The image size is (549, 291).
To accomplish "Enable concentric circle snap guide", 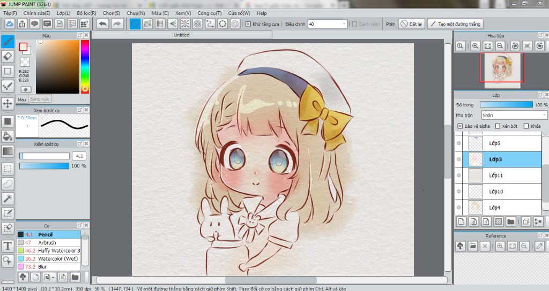I will [x=197, y=24].
